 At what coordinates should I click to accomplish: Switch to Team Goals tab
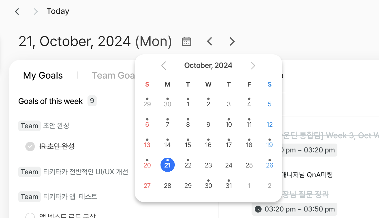tap(113, 75)
